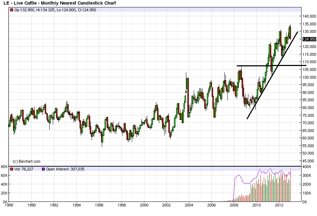Click the '(c) Barchart.com' credit text
Image resolution: width=317 pixels, height=216 pixels.
pyautogui.click(x=26, y=162)
